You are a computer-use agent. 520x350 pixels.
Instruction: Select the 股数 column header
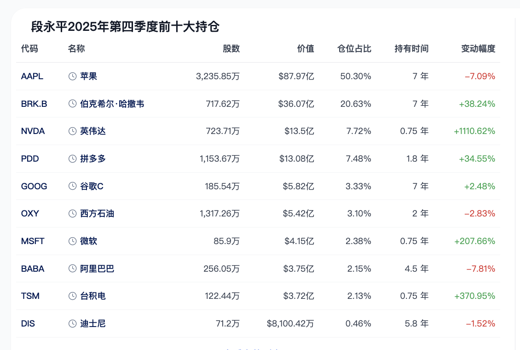point(231,49)
